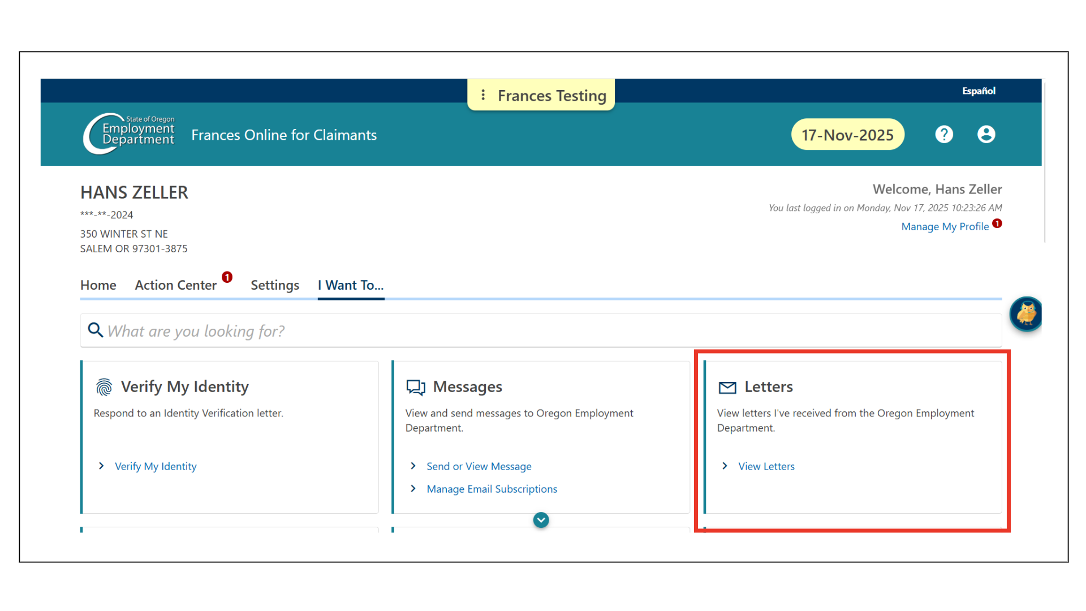
Task: Open the help question mark icon
Action: pos(944,135)
